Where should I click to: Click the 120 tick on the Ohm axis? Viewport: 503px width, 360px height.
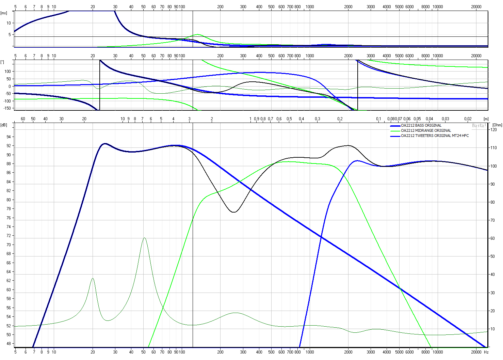tap(493, 130)
